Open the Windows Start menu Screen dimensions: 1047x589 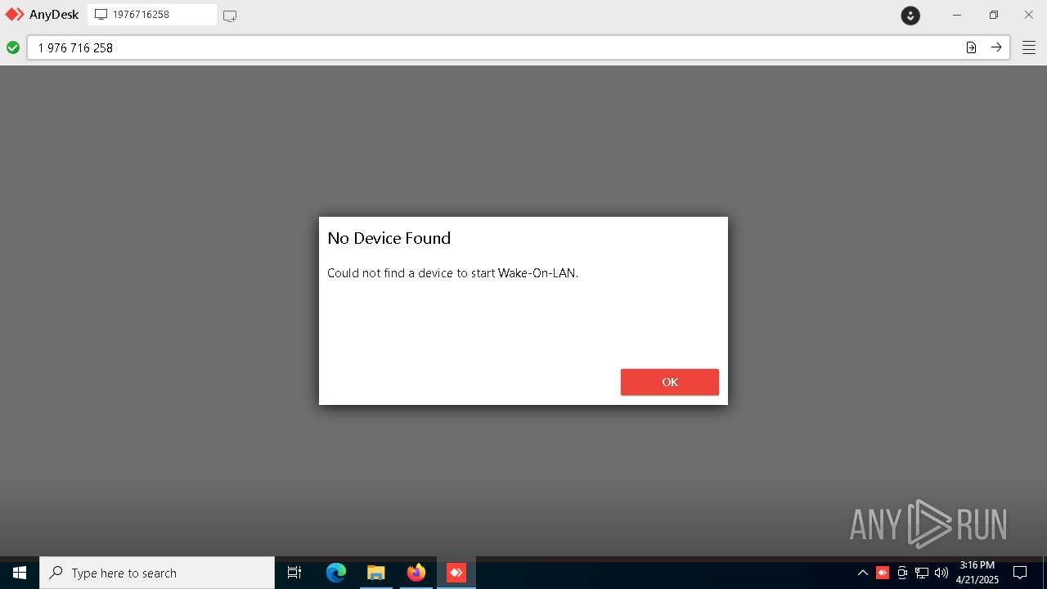tap(20, 573)
